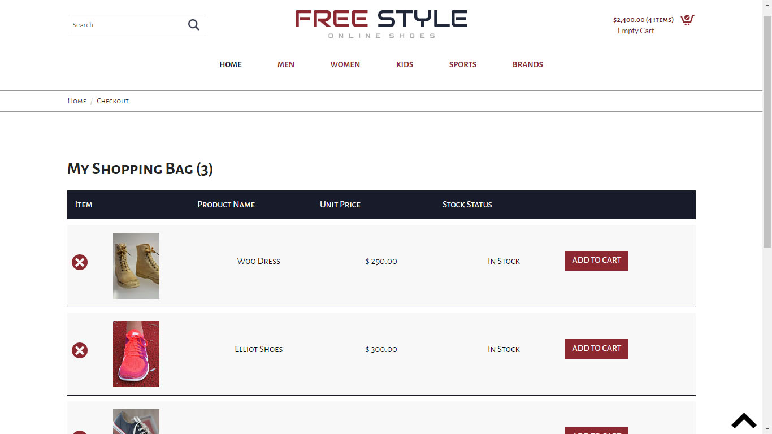Add Elliot Shoes to cart

coord(596,349)
